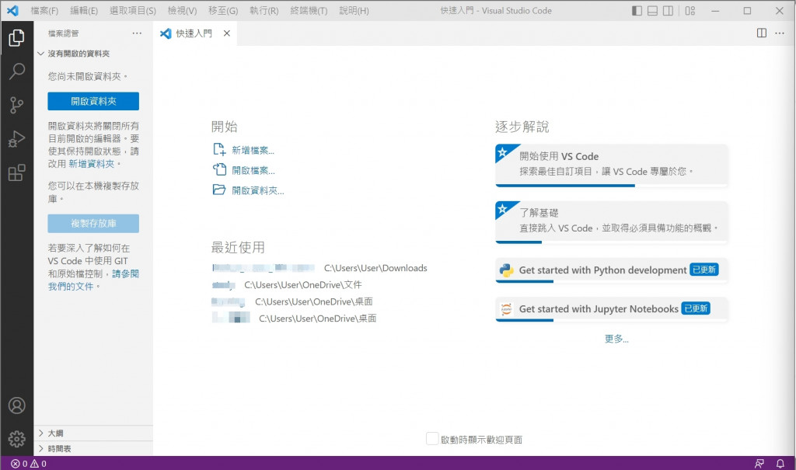Expand the 時間表 timeline section
The height and width of the screenshot is (470, 796).
click(93, 449)
